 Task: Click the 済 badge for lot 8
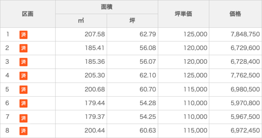pyautogui.click(x=23, y=131)
